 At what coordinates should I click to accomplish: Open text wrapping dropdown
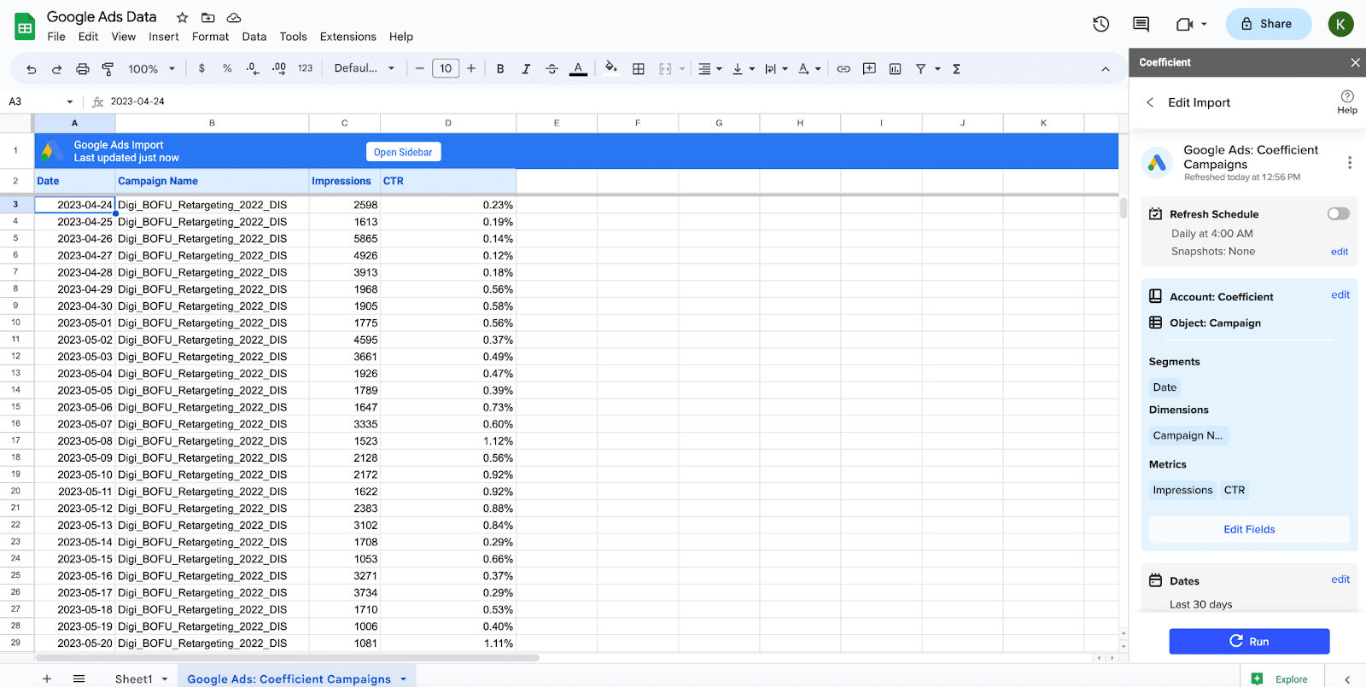(x=776, y=69)
